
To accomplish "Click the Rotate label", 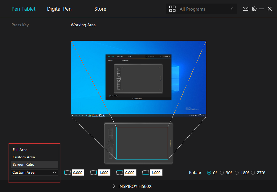I will click(x=195, y=173).
